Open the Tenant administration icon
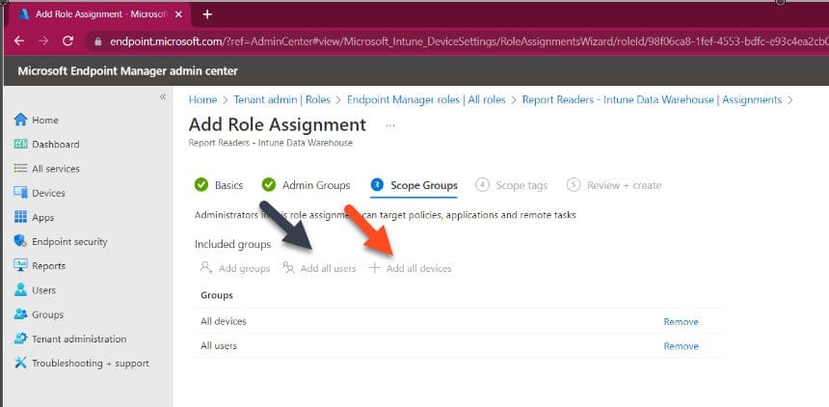The image size is (829, 407). (20, 339)
